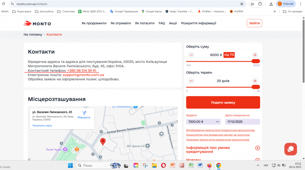Open Калькулятор для розрахунку витрат link
The height and width of the screenshot is (170, 305).
(218, 135)
